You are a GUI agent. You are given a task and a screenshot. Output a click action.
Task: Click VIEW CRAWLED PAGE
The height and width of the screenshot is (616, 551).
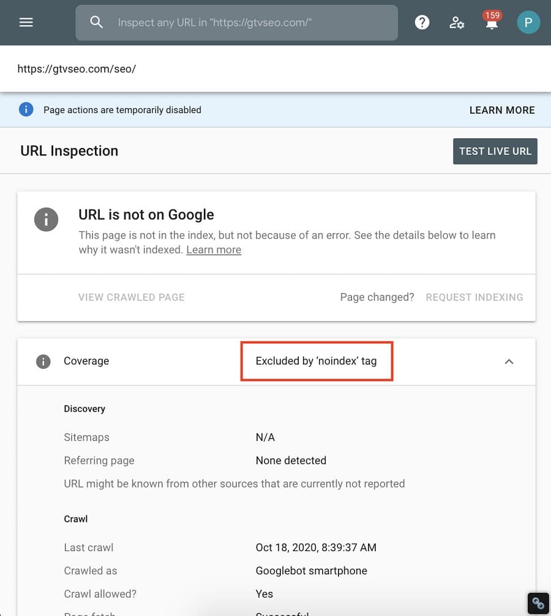click(131, 297)
